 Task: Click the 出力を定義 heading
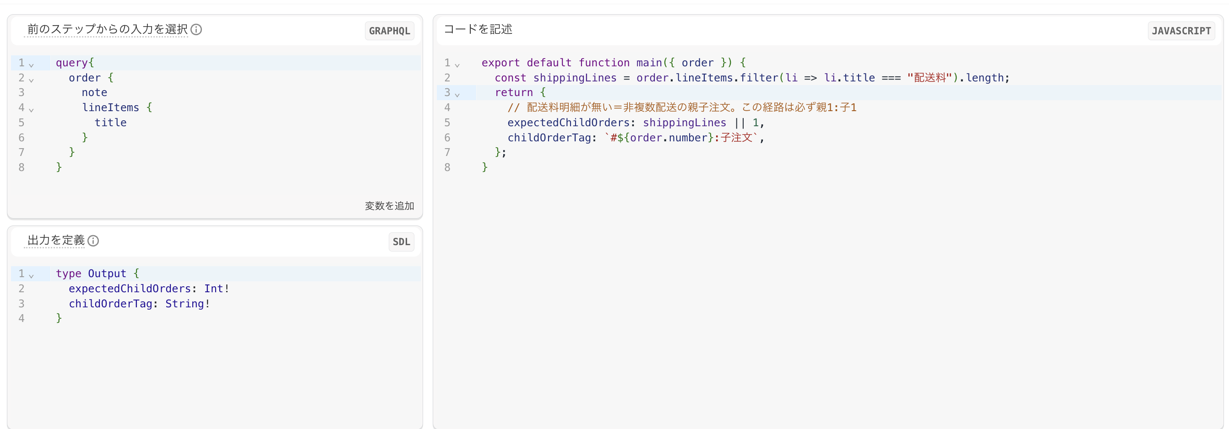[56, 241]
